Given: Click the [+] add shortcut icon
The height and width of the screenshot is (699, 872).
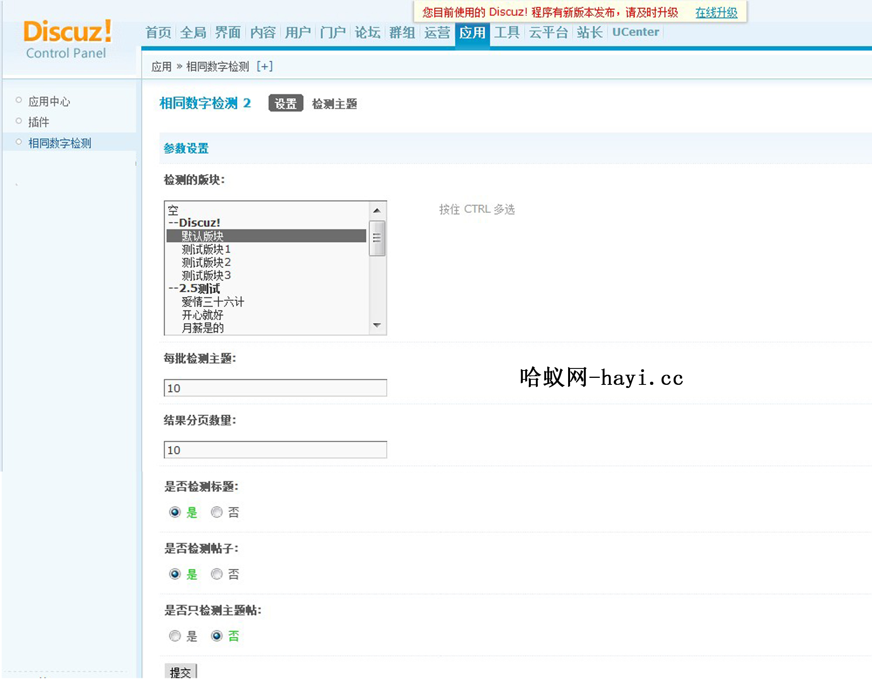Looking at the screenshot, I should click(265, 66).
